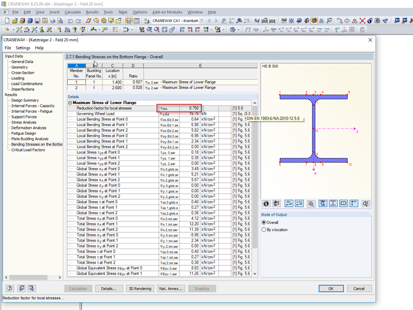Click the OK button

coord(331,289)
